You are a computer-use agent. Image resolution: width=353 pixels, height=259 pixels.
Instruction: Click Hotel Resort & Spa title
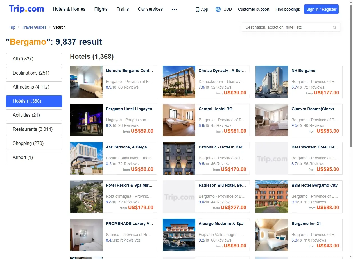(129, 186)
